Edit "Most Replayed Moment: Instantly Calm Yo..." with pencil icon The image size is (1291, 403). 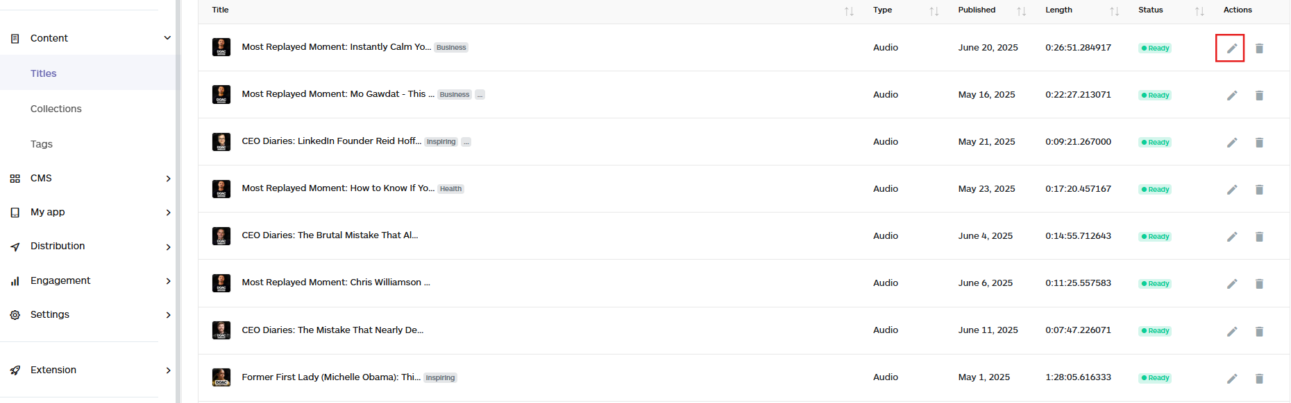[1231, 47]
